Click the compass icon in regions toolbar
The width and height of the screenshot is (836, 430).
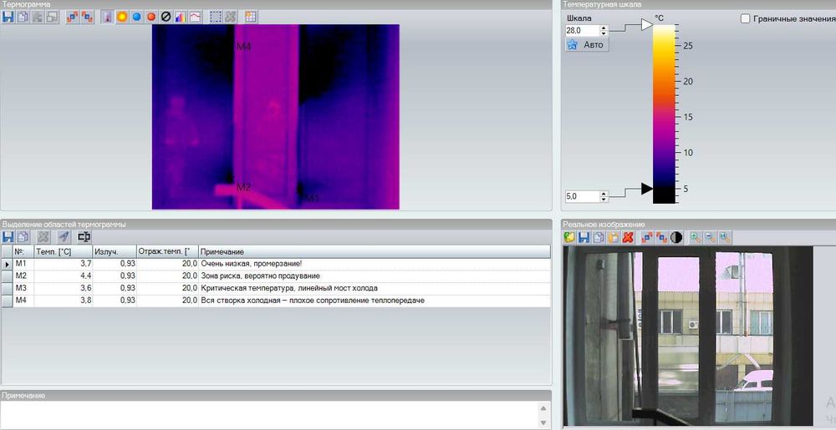pos(64,237)
